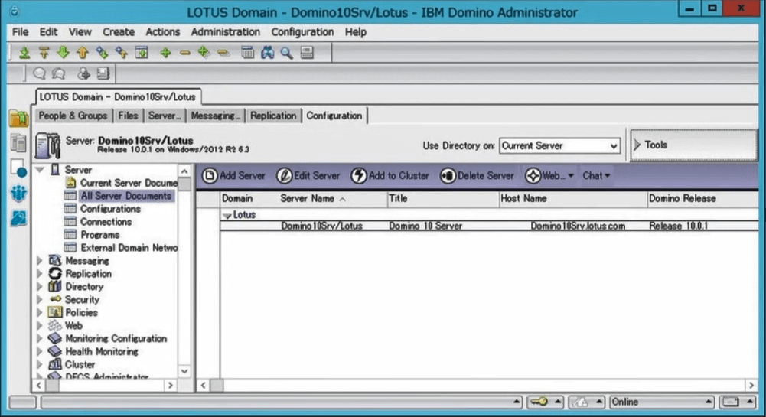Screen dimensions: 766x417
Task: Click the green plus expand icon
Action: [x=165, y=53]
